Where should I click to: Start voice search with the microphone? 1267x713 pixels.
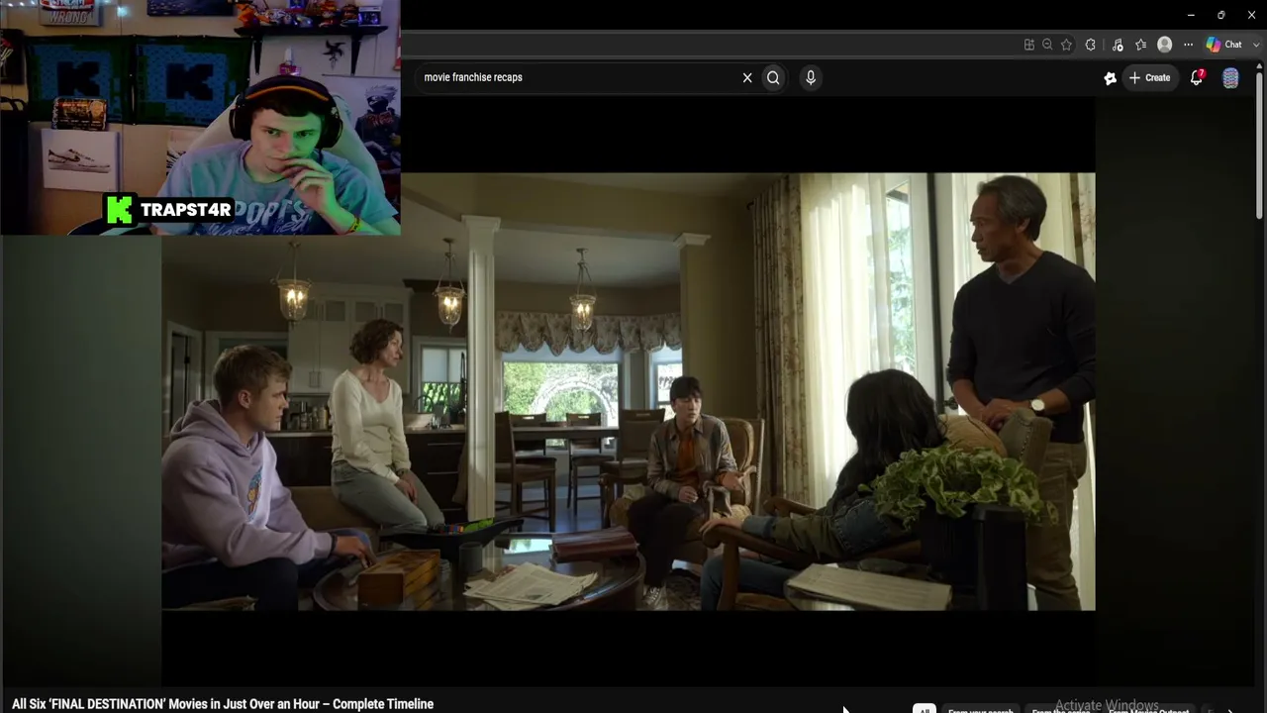pos(811,77)
